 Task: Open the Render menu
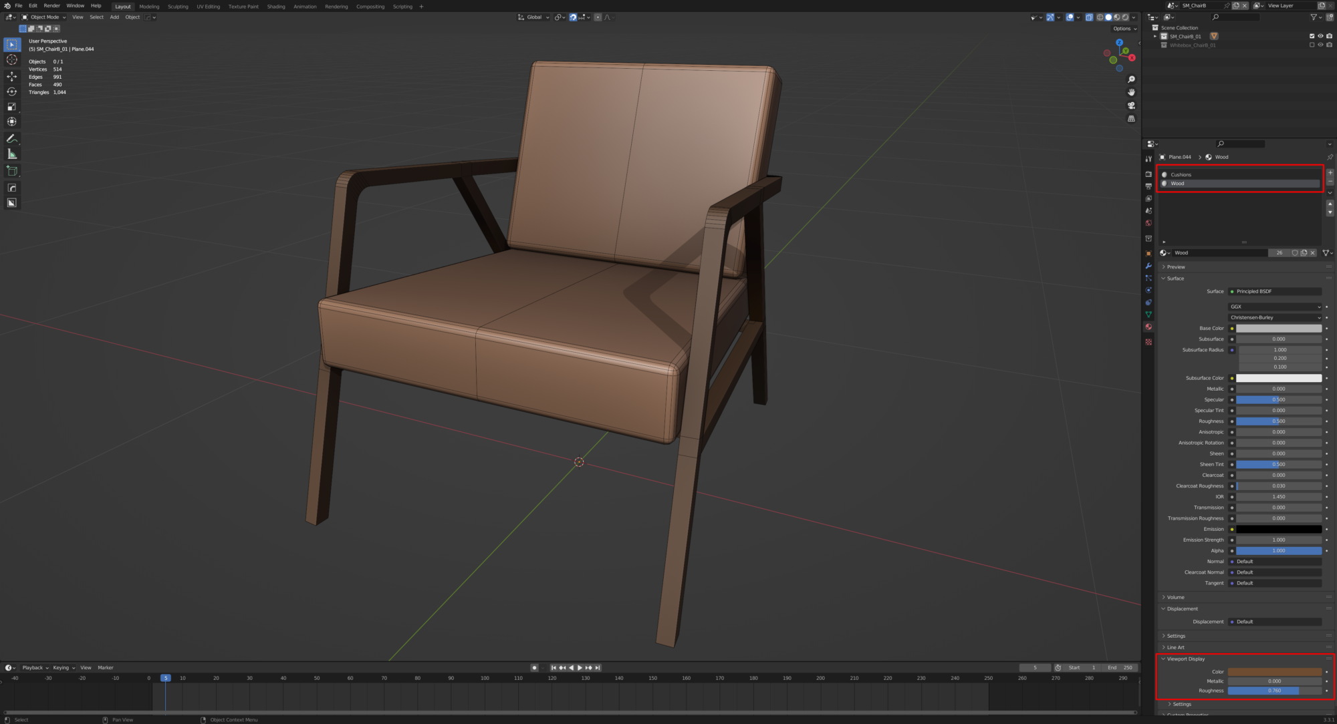[51, 5]
